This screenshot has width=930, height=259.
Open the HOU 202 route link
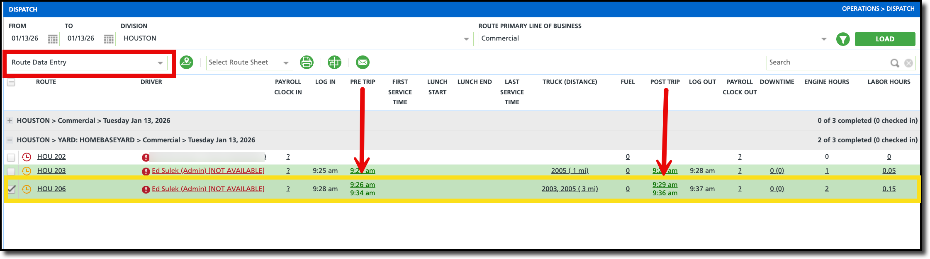click(51, 156)
